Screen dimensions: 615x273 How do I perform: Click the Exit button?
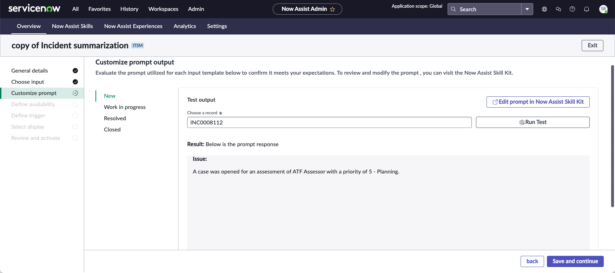pos(593,46)
